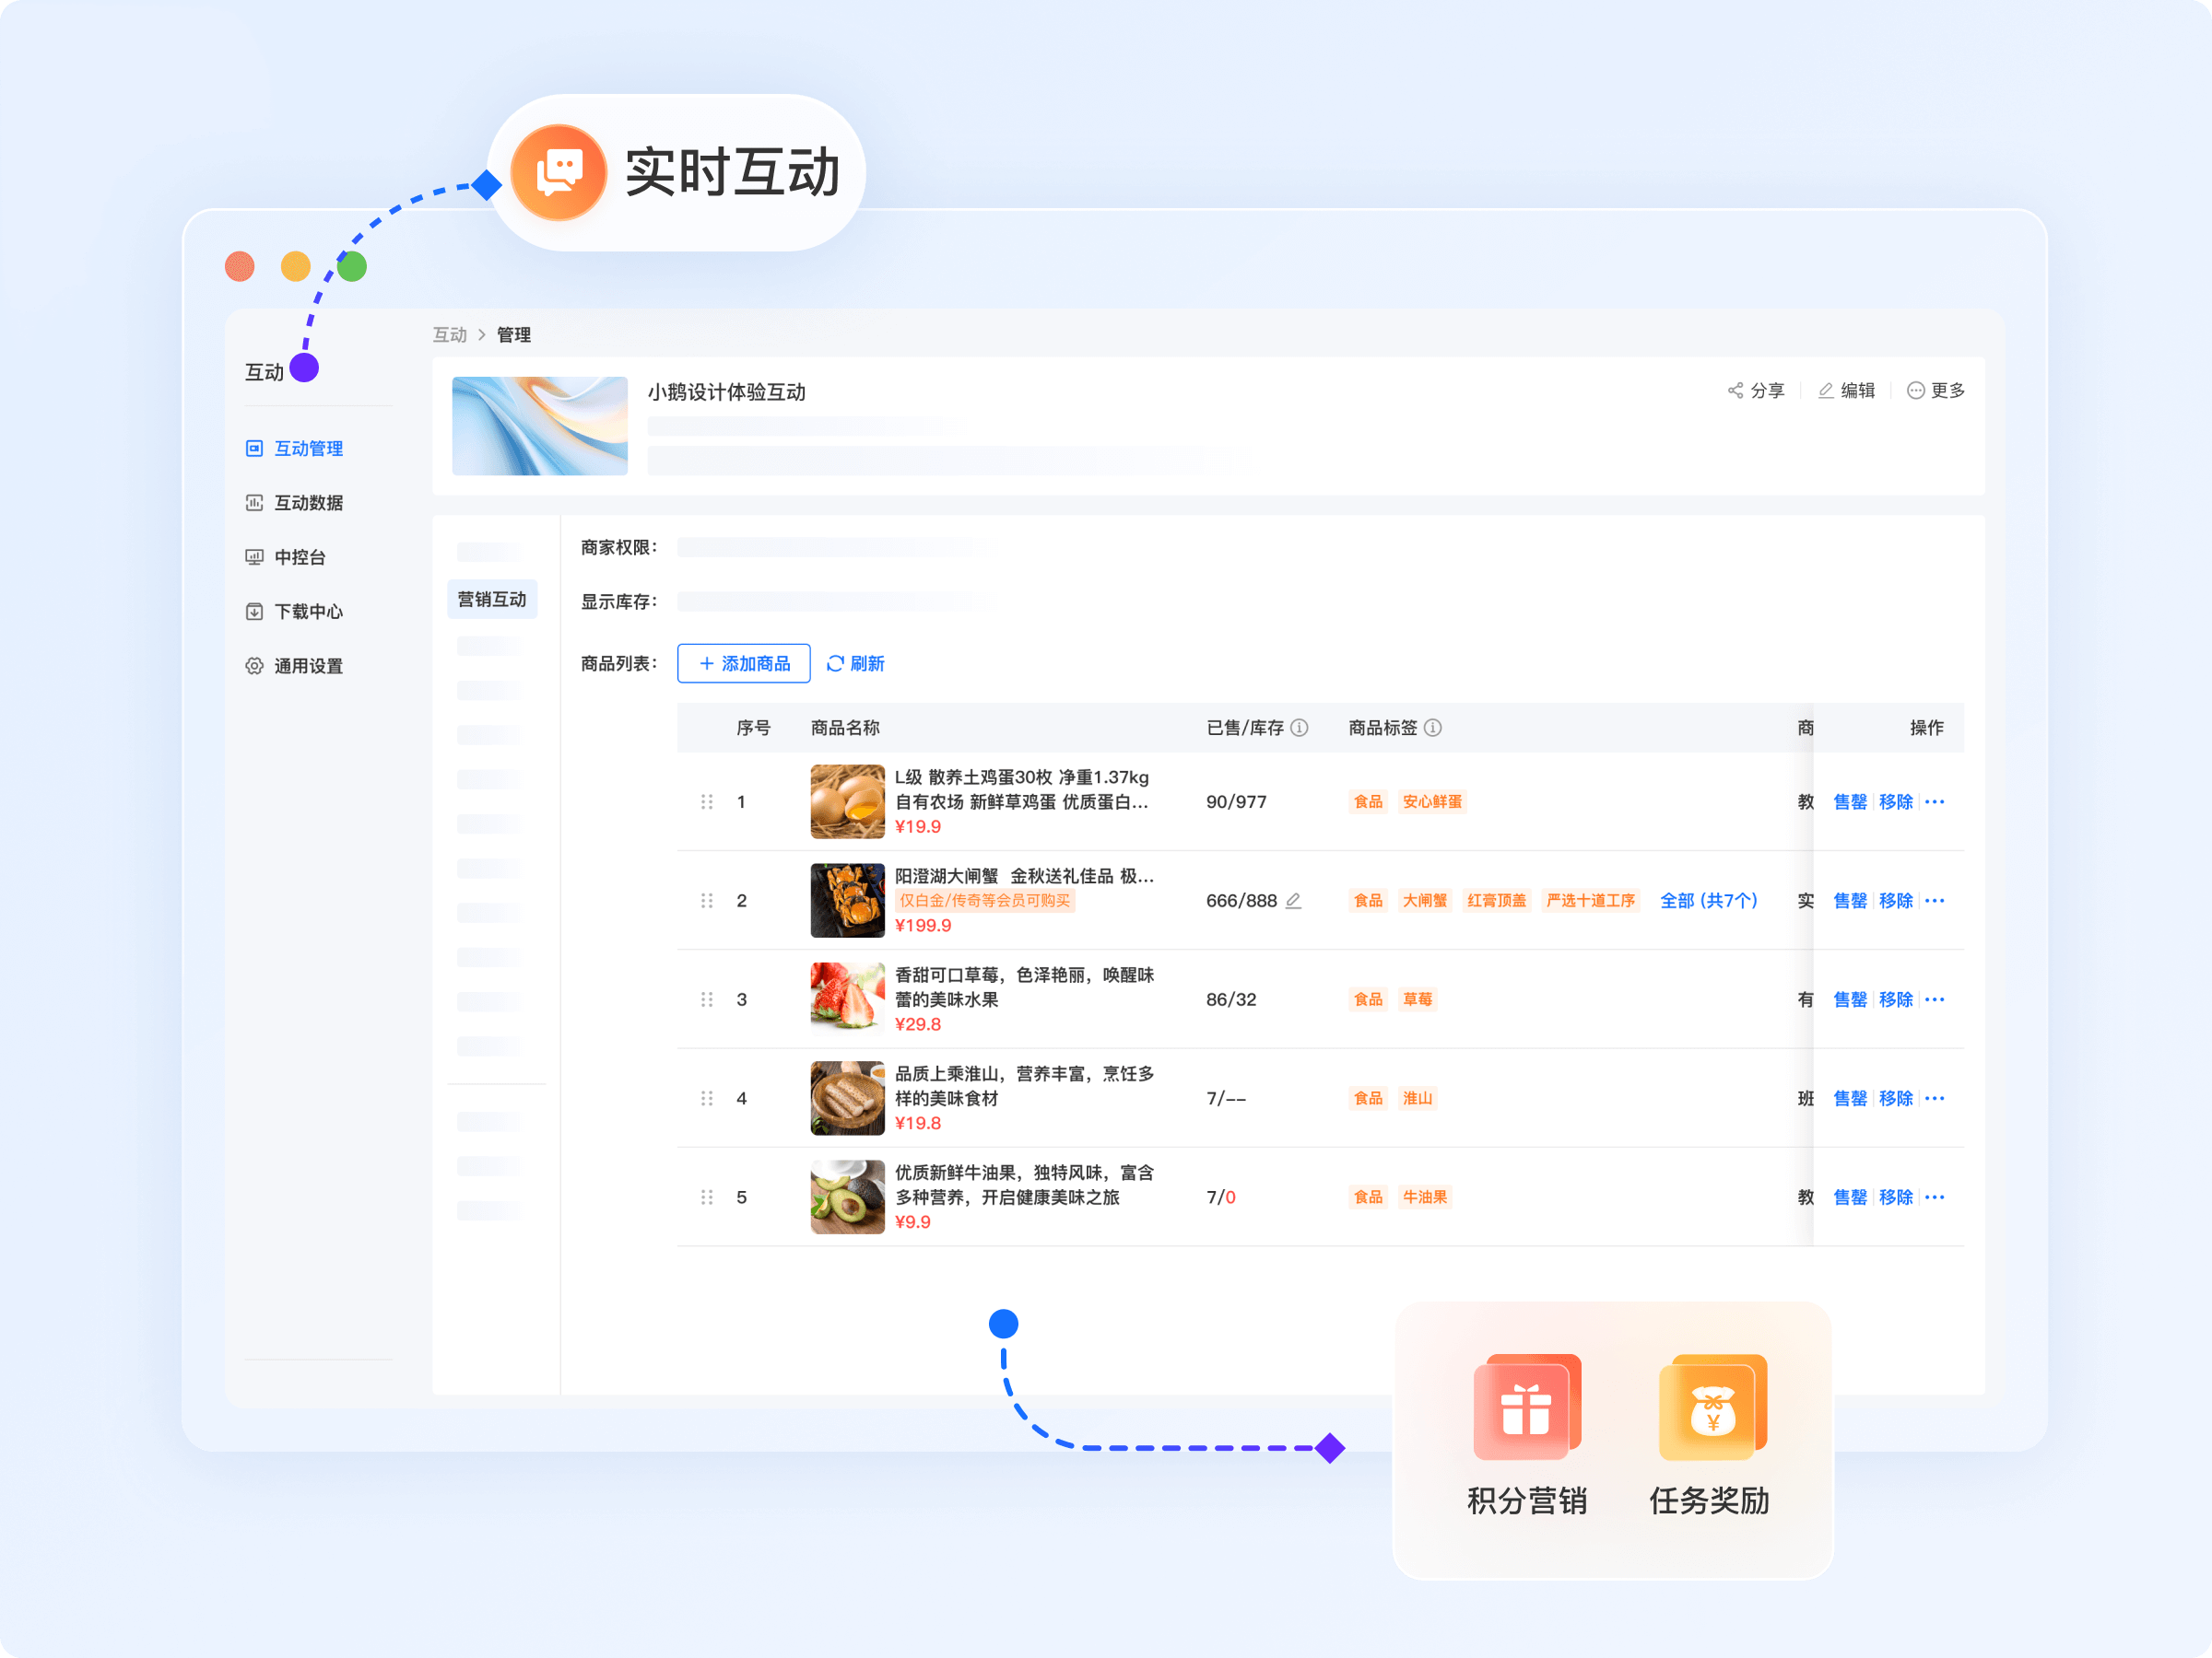This screenshot has width=2212, height=1658.
Task: Click the edit pencil icon 编辑
Action: click(x=1825, y=391)
